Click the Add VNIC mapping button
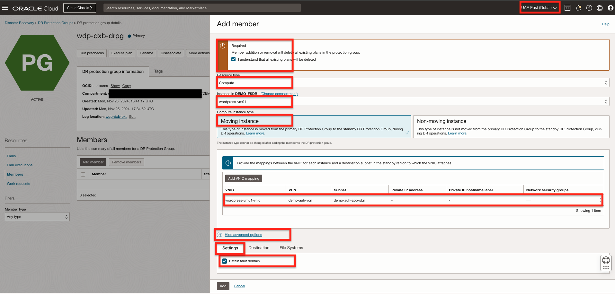This screenshot has width=615, height=294. tap(244, 178)
